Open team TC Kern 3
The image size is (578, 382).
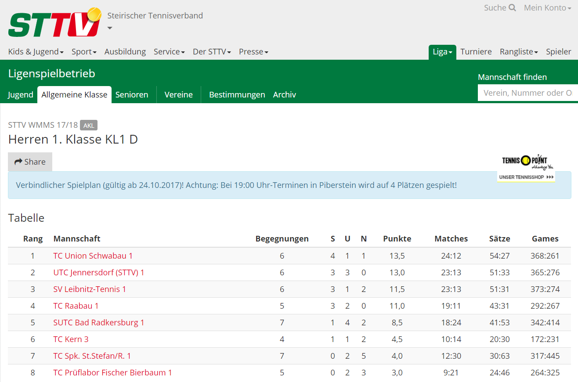(x=71, y=339)
